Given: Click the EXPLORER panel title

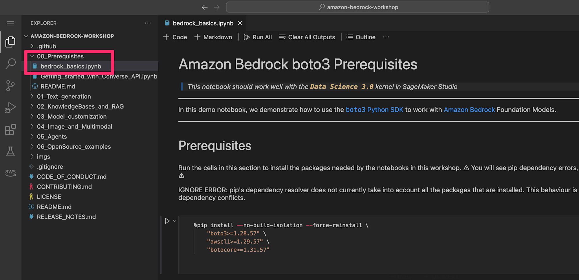Looking at the screenshot, I should [x=43, y=23].
